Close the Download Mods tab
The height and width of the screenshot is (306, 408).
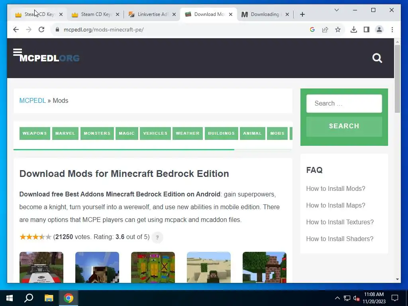point(231,14)
